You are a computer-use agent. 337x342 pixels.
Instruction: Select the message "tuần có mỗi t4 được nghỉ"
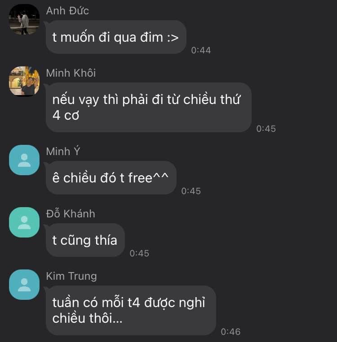pos(131,310)
